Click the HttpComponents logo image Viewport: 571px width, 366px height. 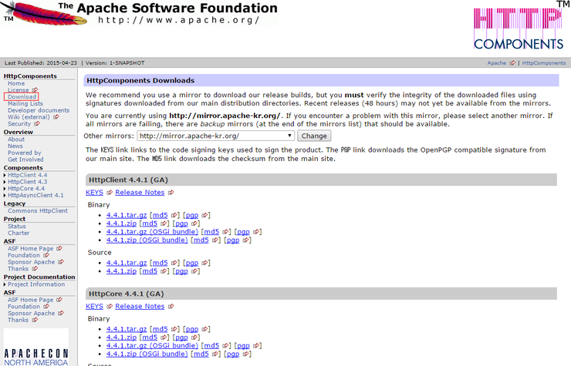tap(519, 29)
